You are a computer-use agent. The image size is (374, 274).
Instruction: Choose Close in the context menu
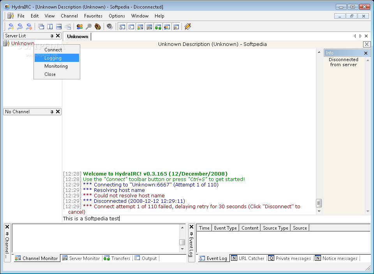point(57,74)
